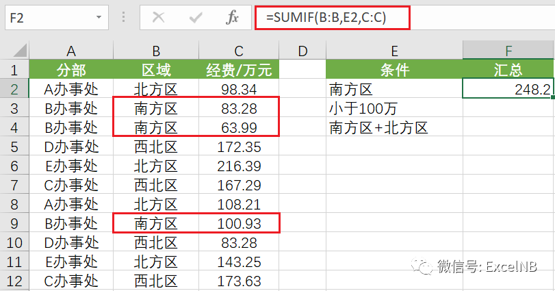Click the 条件 header cell
Viewport: 555px width, 291px height.
pos(394,69)
